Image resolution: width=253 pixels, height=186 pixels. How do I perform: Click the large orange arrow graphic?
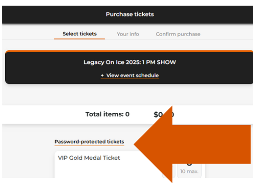(192, 144)
